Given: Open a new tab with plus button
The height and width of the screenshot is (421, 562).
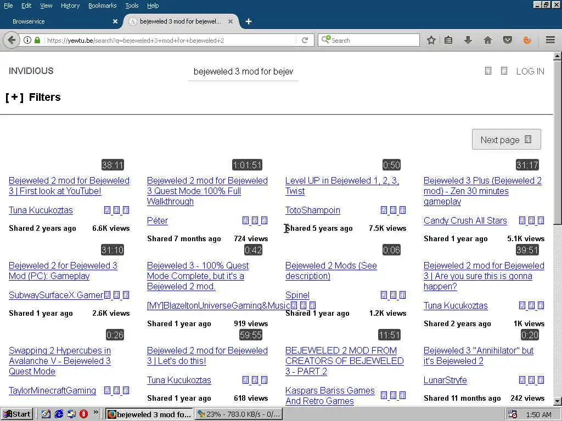Looking at the screenshot, I should 249,21.
